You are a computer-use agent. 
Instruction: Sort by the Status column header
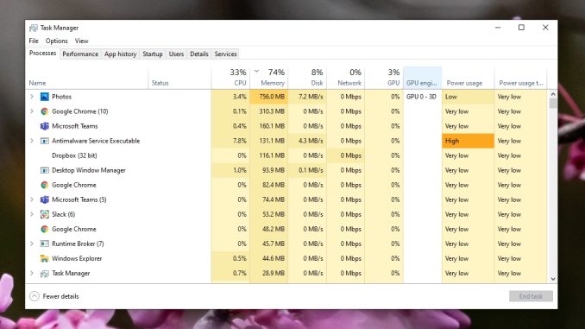(x=179, y=78)
